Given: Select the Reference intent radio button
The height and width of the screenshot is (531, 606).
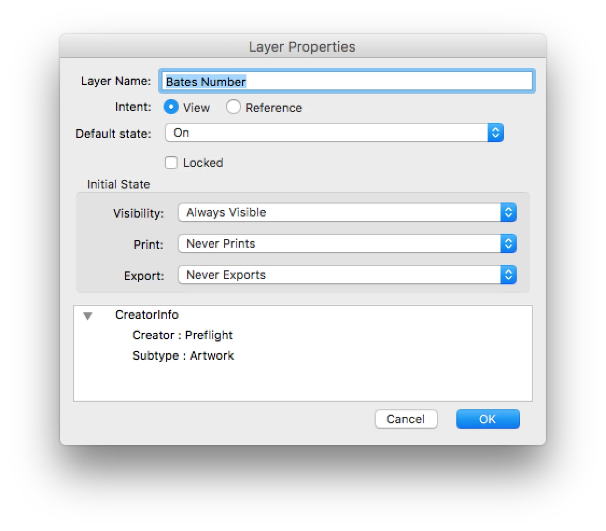Looking at the screenshot, I should click(234, 107).
